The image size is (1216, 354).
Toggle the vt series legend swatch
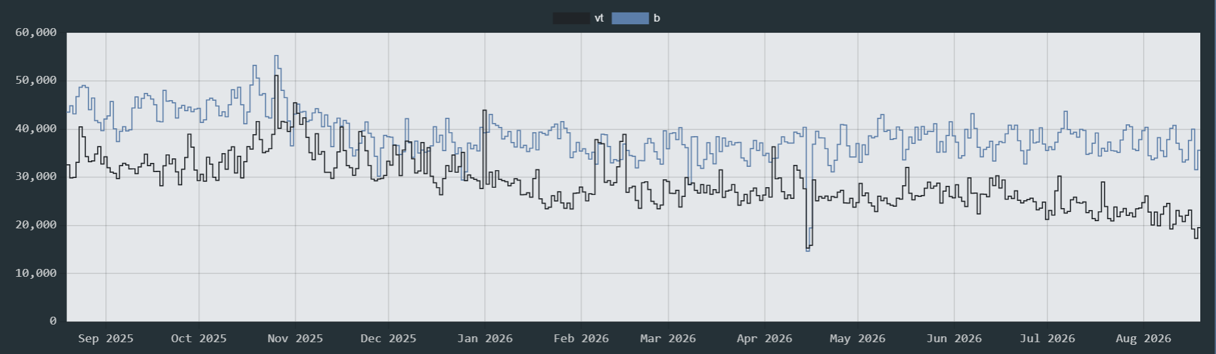tap(571, 18)
